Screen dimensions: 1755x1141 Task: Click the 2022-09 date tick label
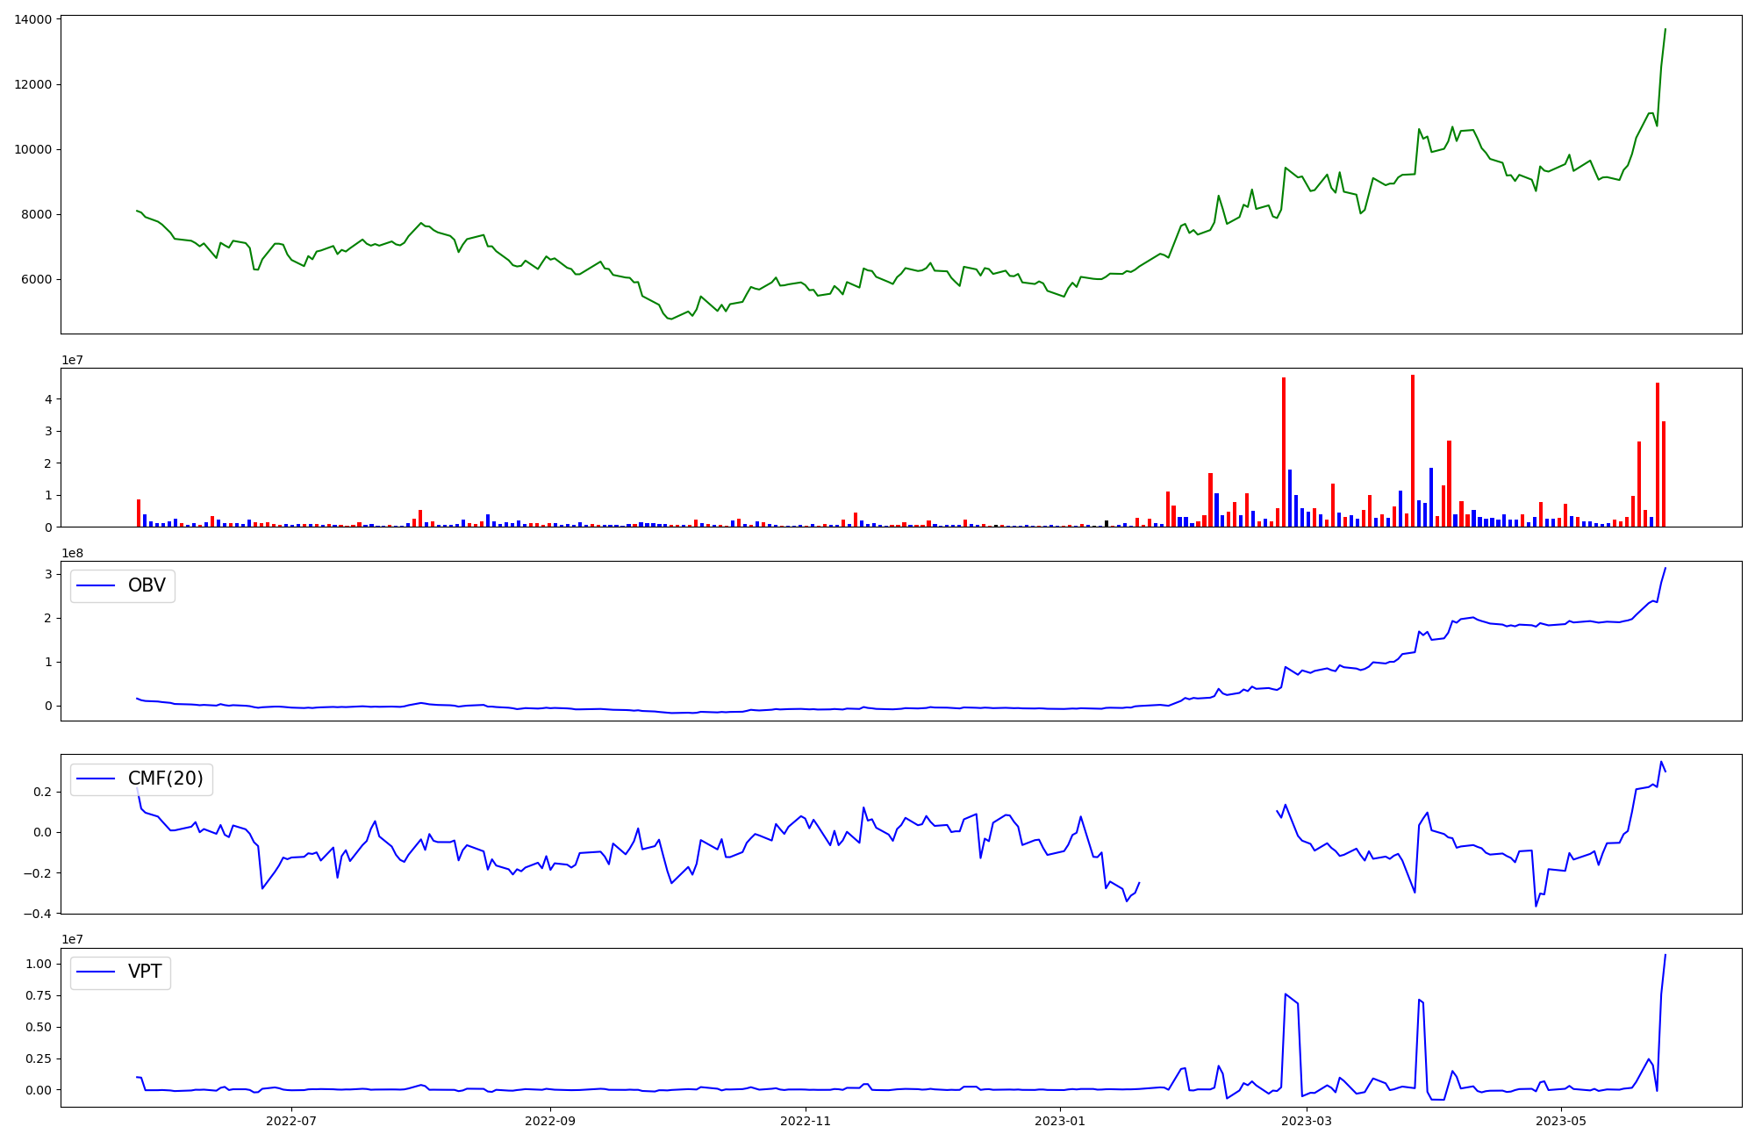pos(550,1121)
